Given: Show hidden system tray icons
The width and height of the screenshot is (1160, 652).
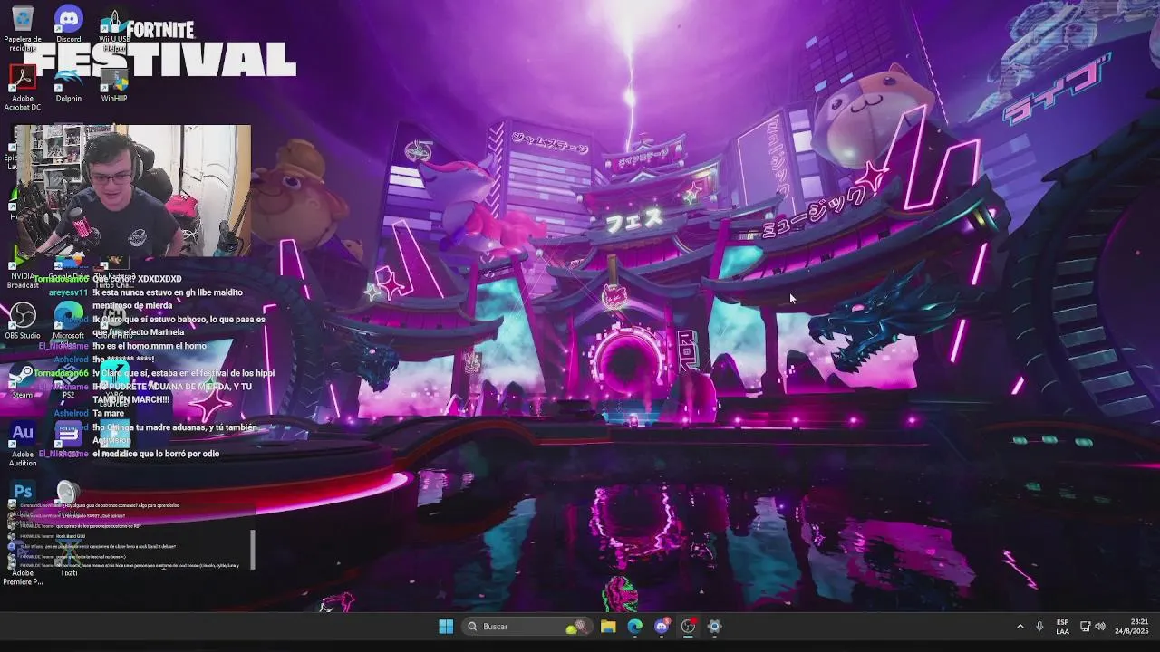Looking at the screenshot, I should (1020, 627).
